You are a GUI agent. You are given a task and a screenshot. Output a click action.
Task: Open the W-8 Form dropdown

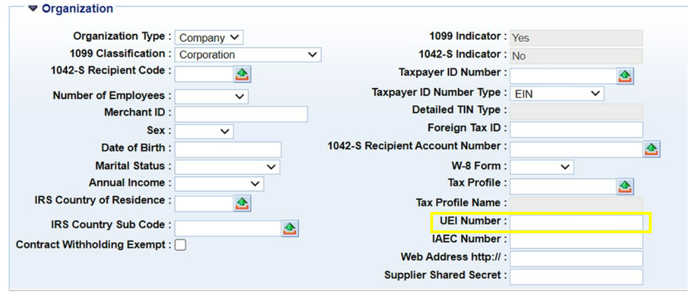[x=542, y=167]
